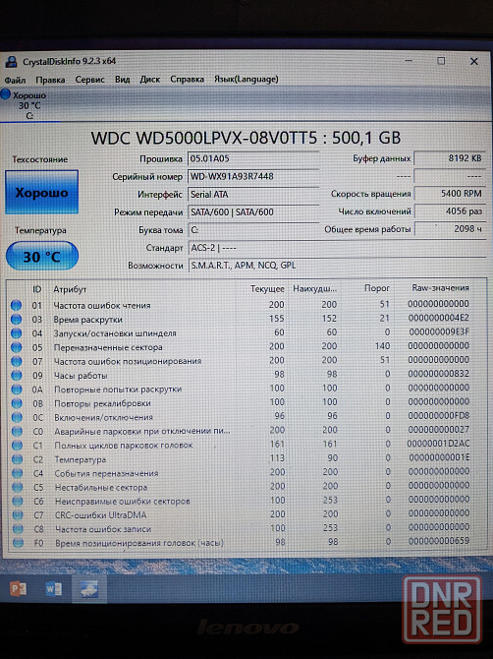Click the 30 °C temperature button
493x659 pixels.
point(42,256)
